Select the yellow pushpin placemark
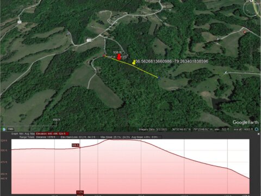Image resolution: width=261 pixels, height=196 pixels. 134,62
